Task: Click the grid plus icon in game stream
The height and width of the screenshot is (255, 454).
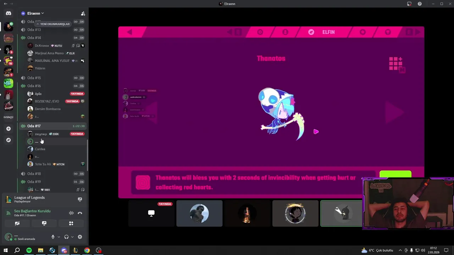Action: tap(397, 64)
